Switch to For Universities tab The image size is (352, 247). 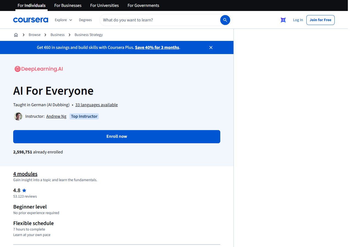coord(105,5)
